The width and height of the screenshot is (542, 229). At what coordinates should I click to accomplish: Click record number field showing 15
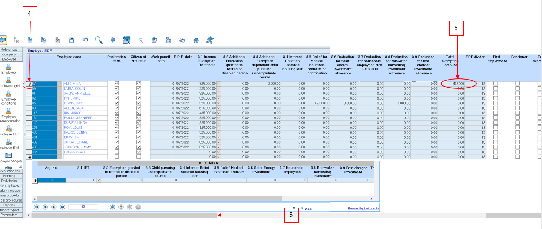pos(83,207)
